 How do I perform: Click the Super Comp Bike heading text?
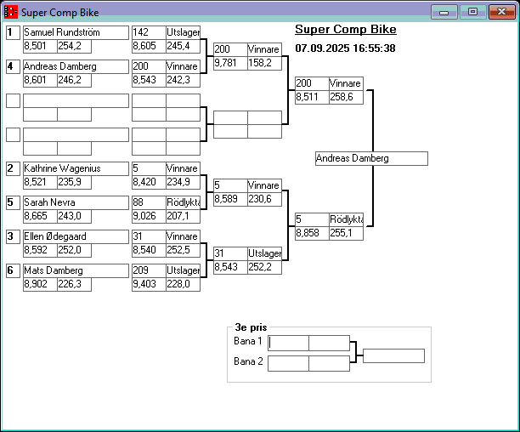345,30
